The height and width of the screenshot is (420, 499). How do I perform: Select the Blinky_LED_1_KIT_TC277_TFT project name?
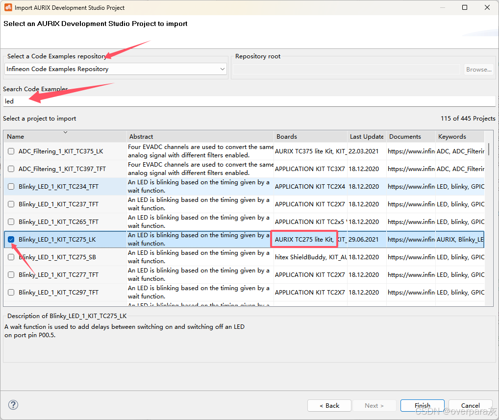coord(58,274)
